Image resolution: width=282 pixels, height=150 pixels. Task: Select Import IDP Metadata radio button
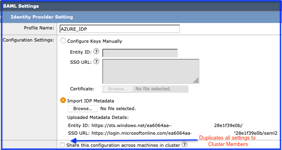(63, 100)
